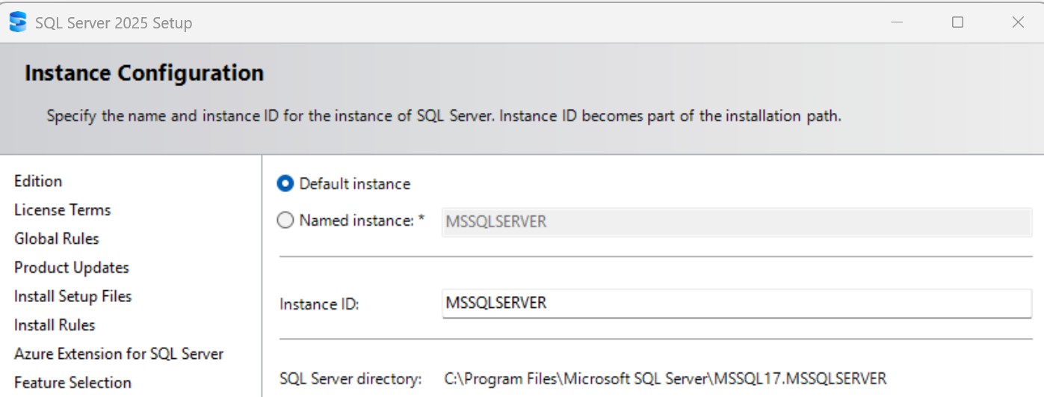The width and height of the screenshot is (1044, 397).
Task: Open the License Terms step
Action: pyautogui.click(x=62, y=210)
